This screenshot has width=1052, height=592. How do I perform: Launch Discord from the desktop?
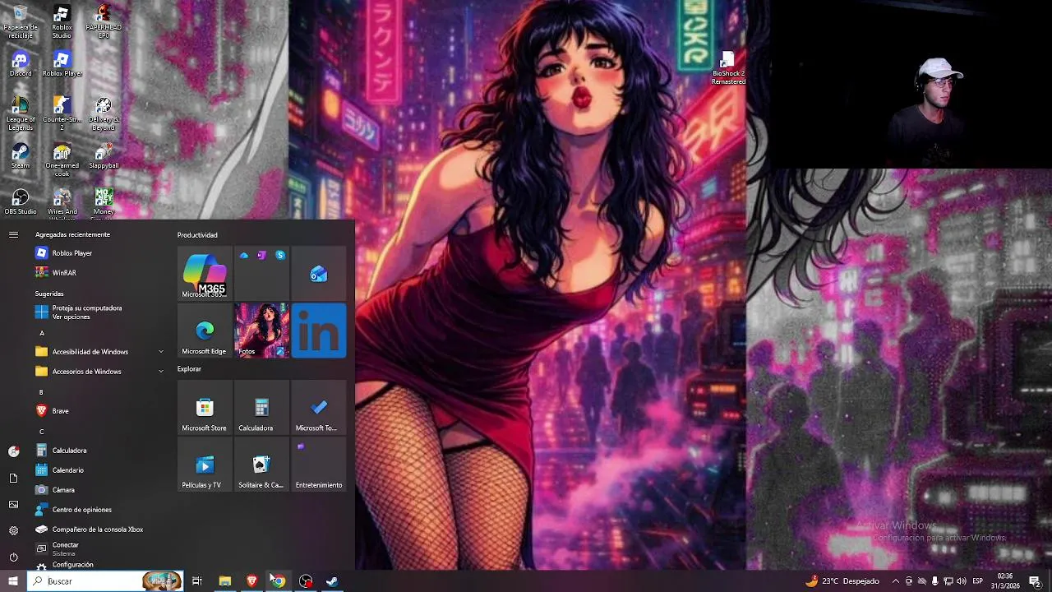21,64
